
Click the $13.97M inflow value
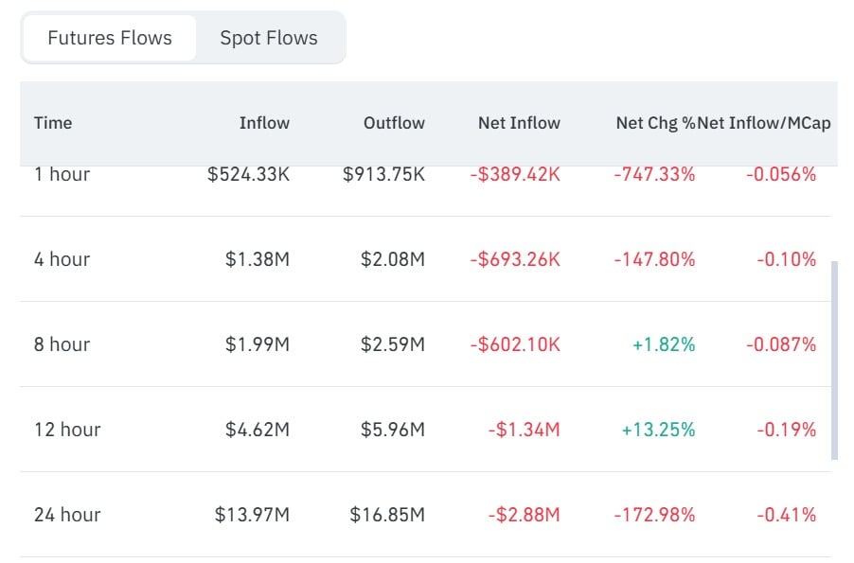[x=252, y=515]
